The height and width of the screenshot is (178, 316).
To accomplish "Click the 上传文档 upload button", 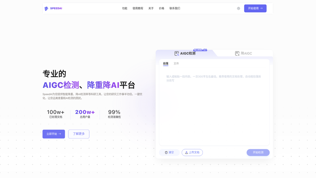I will (192, 153).
